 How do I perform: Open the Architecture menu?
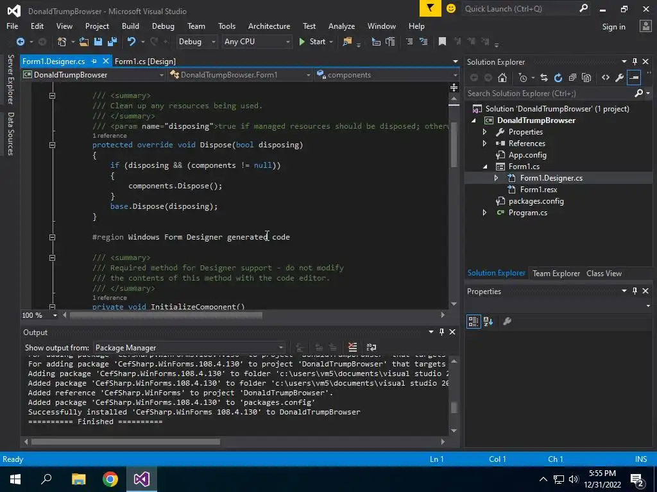click(269, 26)
